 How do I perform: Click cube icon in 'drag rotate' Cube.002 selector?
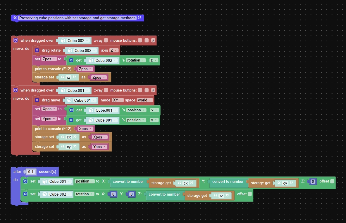[70, 50]
